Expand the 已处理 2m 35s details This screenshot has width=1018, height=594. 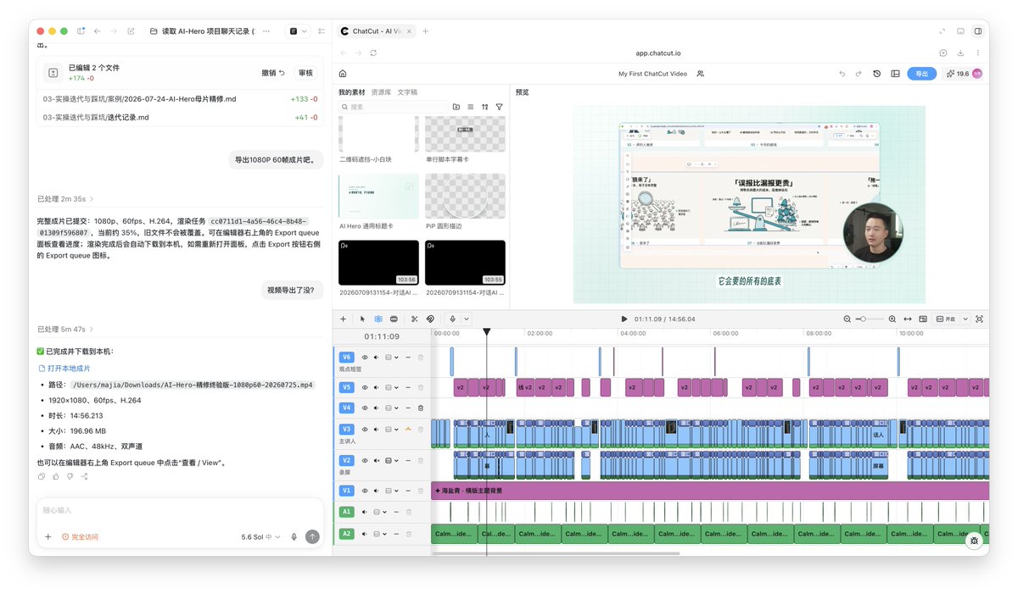click(66, 198)
